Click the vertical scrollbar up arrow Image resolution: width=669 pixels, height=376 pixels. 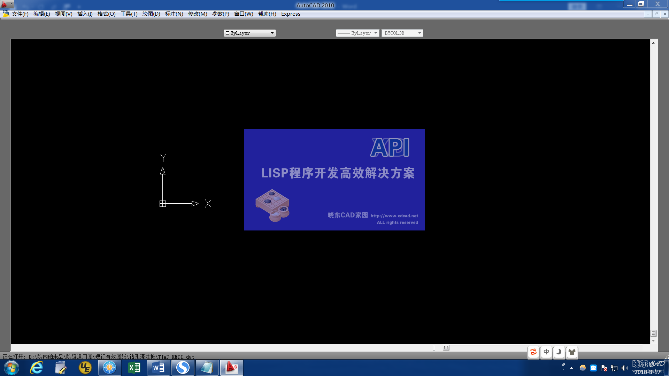coord(653,43)
